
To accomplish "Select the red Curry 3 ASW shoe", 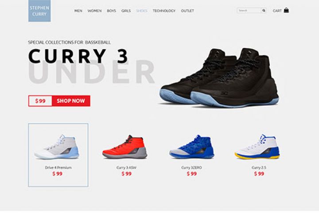I will [124, 147].
